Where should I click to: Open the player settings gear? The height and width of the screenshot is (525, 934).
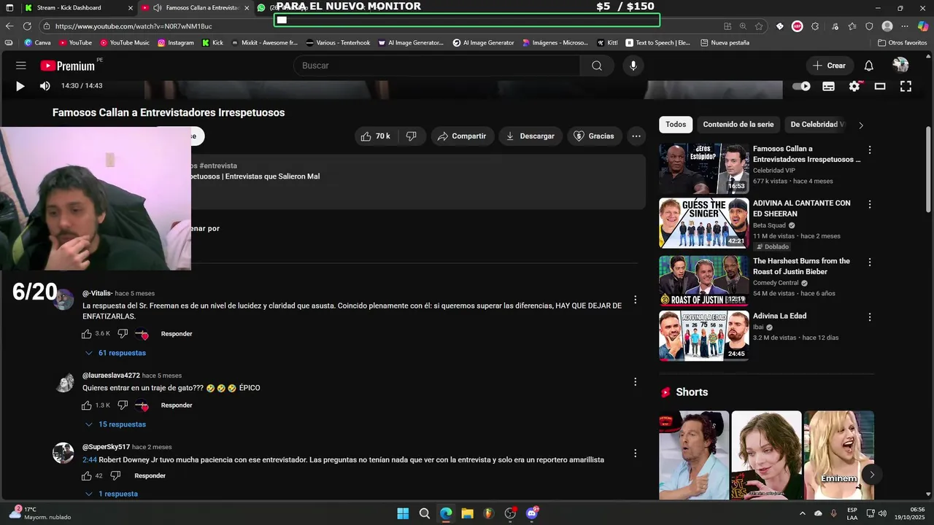(854, 86)
